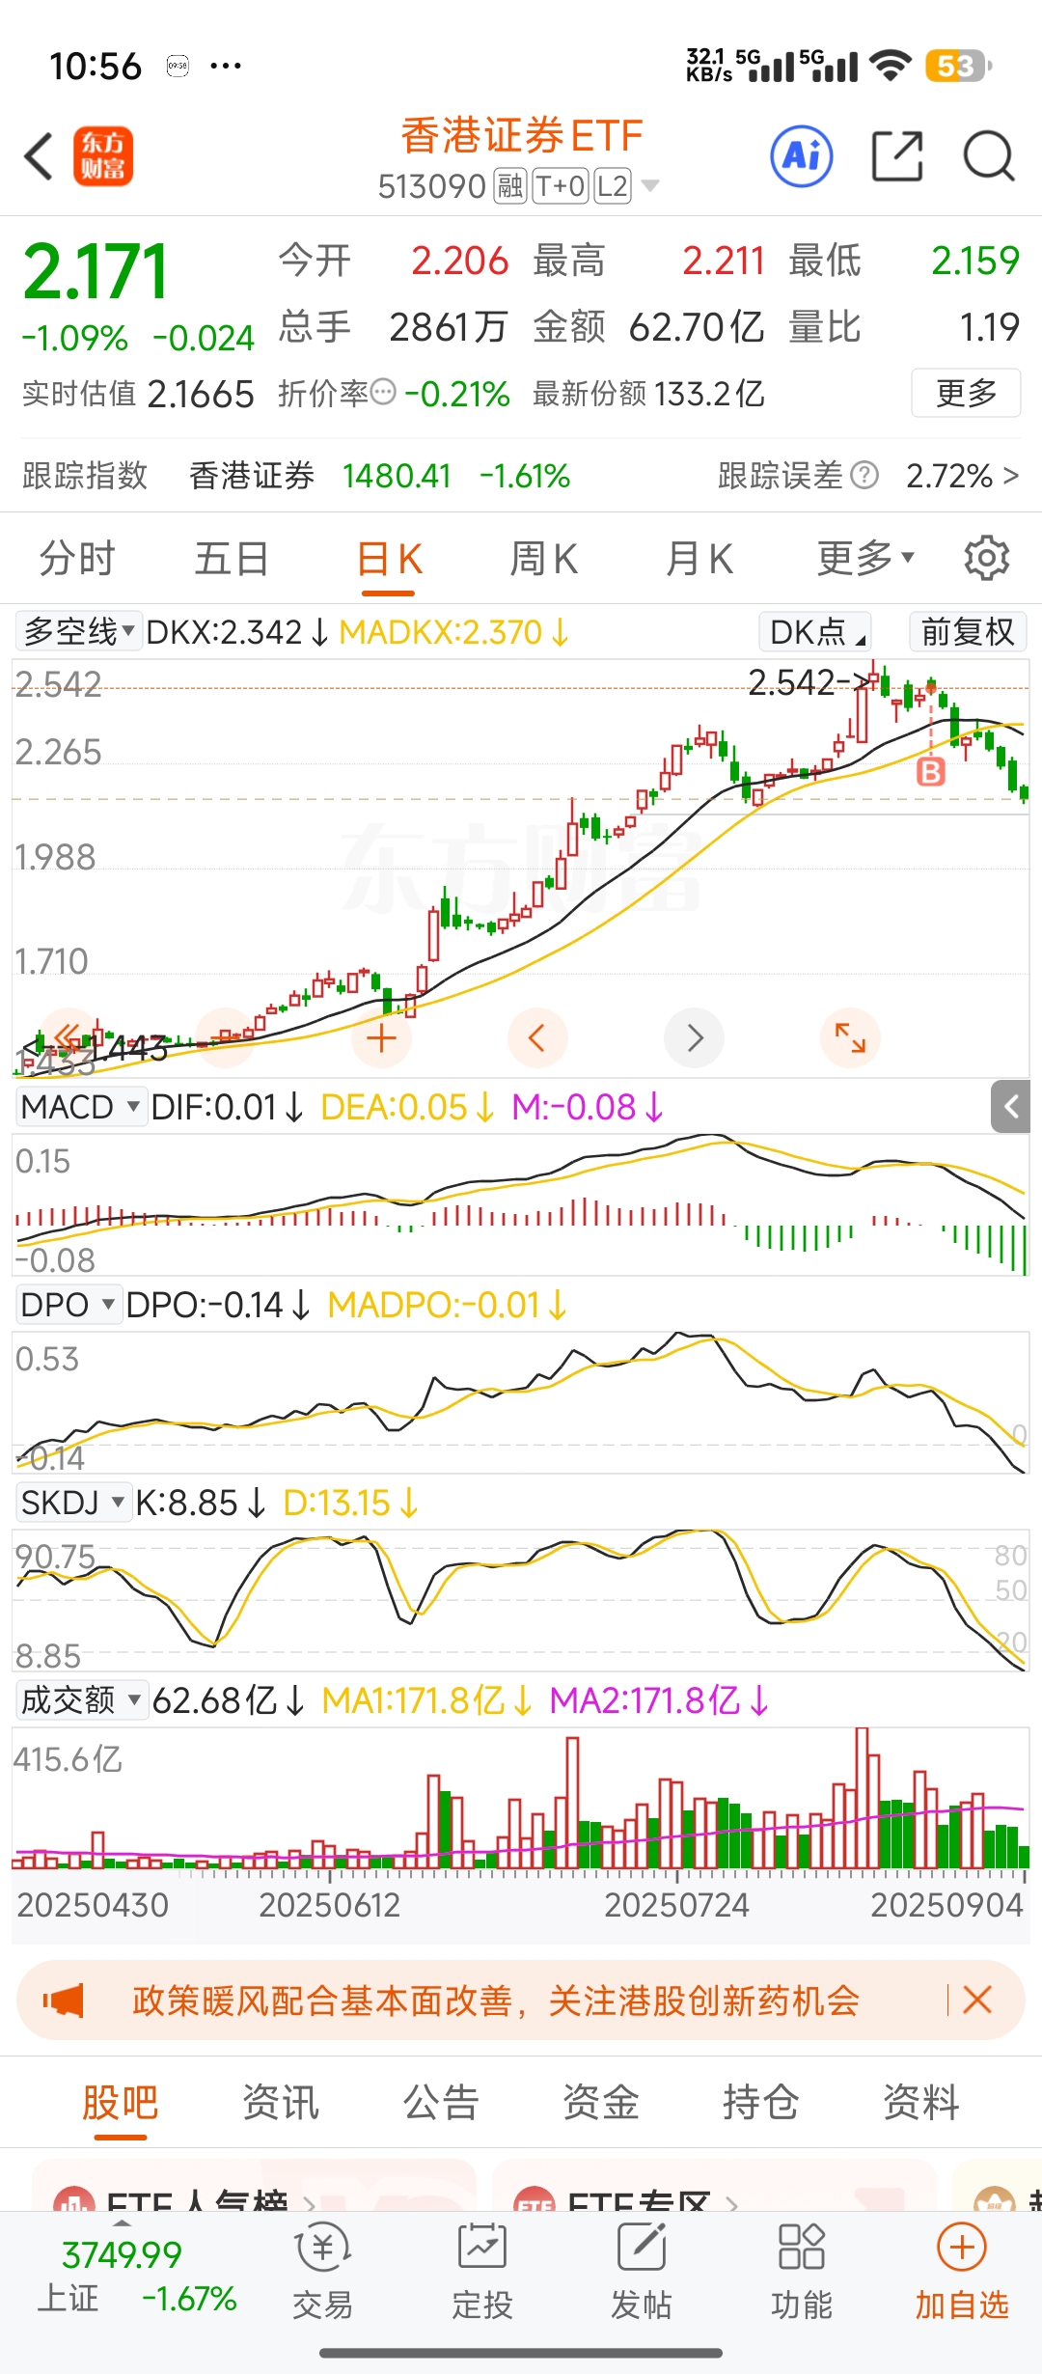Viewport: 1042px width, 2374px height.
Task: Tap the back arrow
Action: tap(39, 156)
